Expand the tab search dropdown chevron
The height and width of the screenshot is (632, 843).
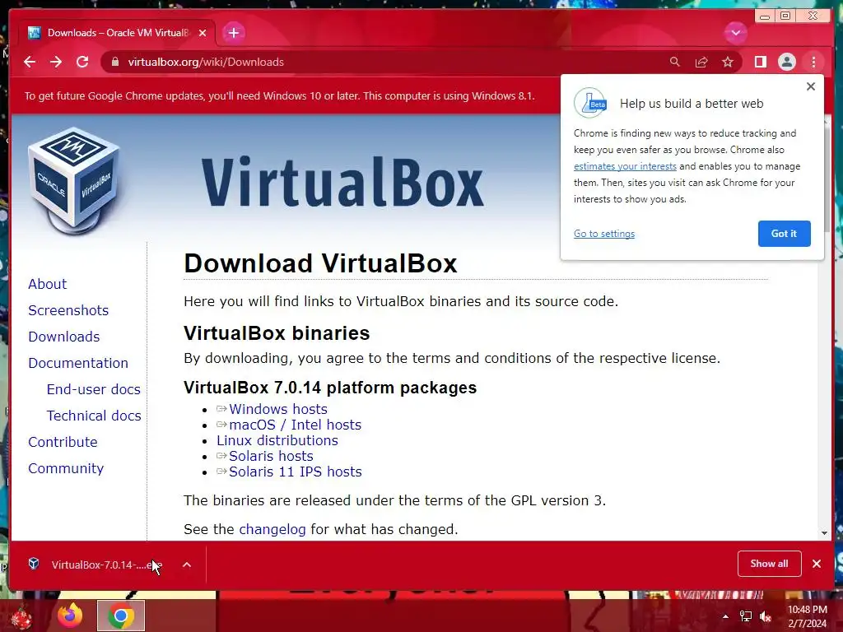pyautogui.click(x=735, y=33)
